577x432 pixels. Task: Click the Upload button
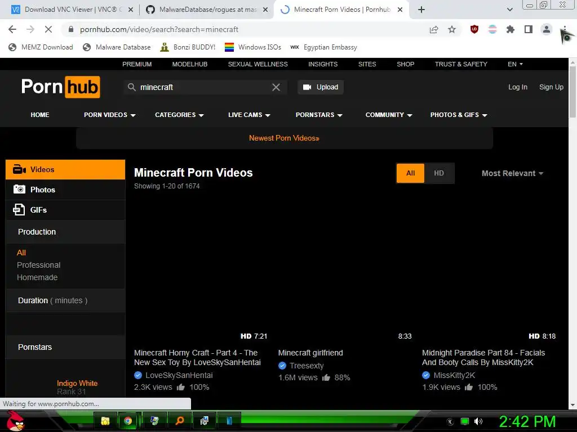pos(321,87)
